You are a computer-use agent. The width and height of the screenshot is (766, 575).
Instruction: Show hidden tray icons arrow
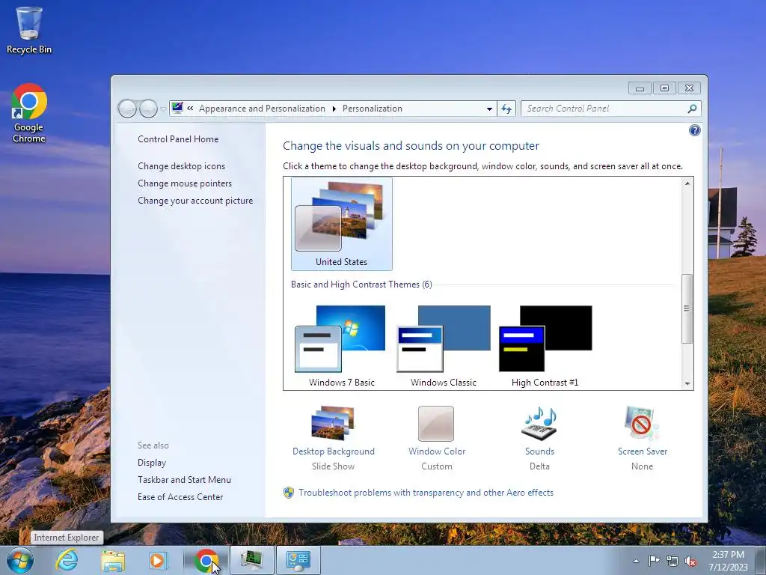[636, 561]
